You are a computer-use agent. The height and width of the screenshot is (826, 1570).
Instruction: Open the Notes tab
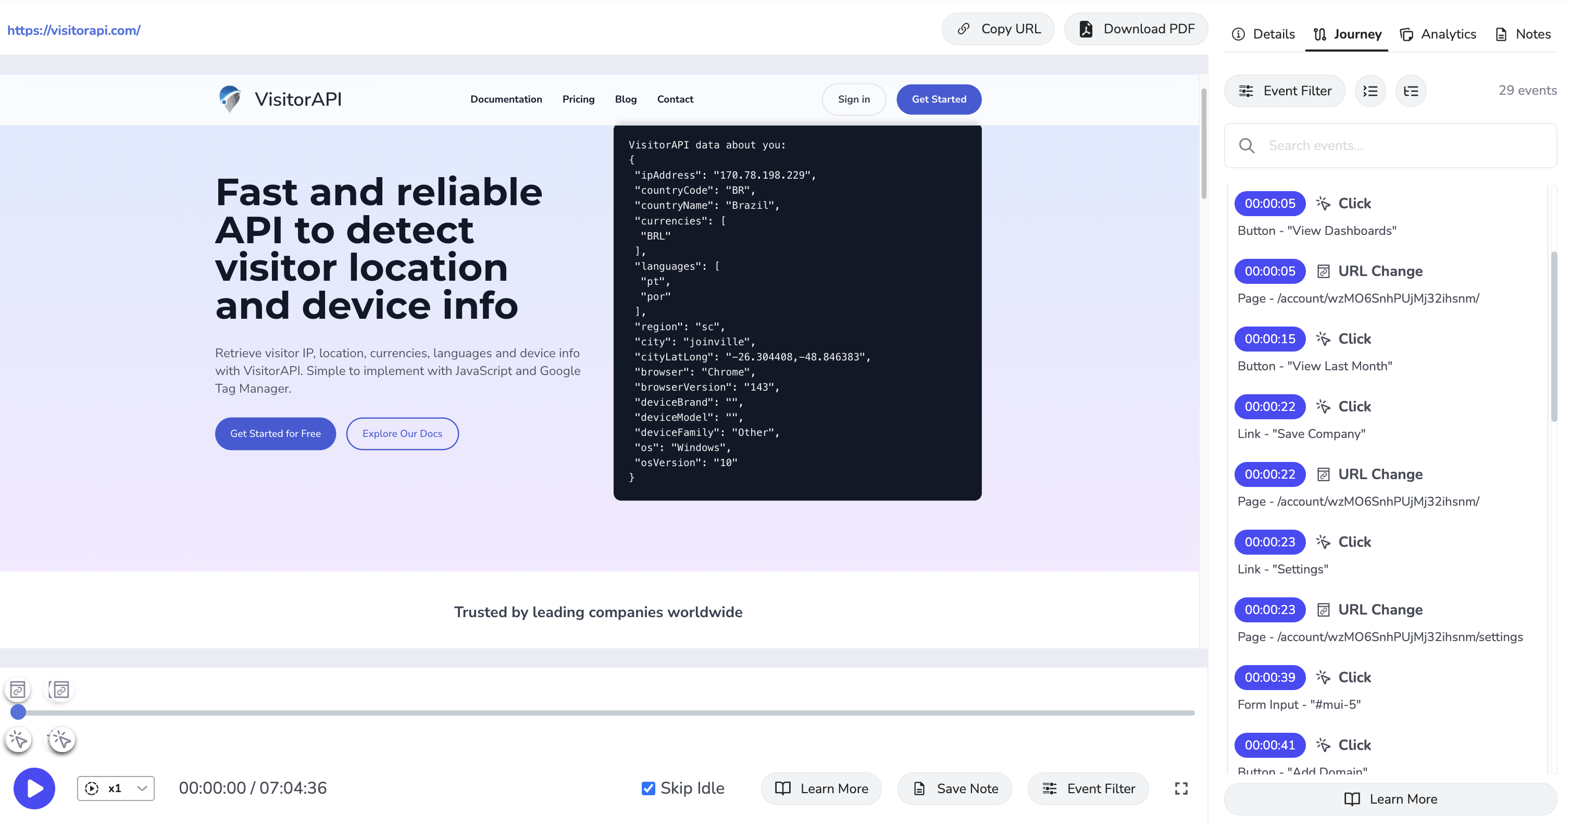click(1523, 34)
